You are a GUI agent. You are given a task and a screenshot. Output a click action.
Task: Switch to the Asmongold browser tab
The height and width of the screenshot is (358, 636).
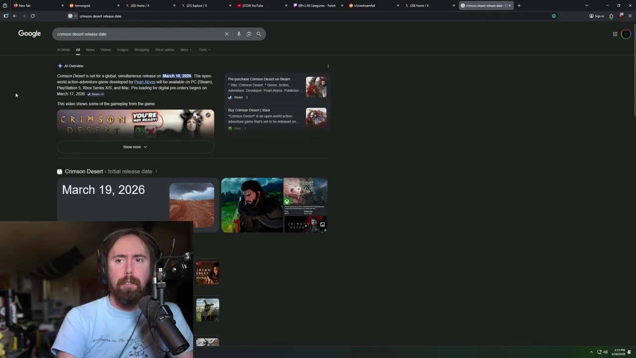[93, 5]
